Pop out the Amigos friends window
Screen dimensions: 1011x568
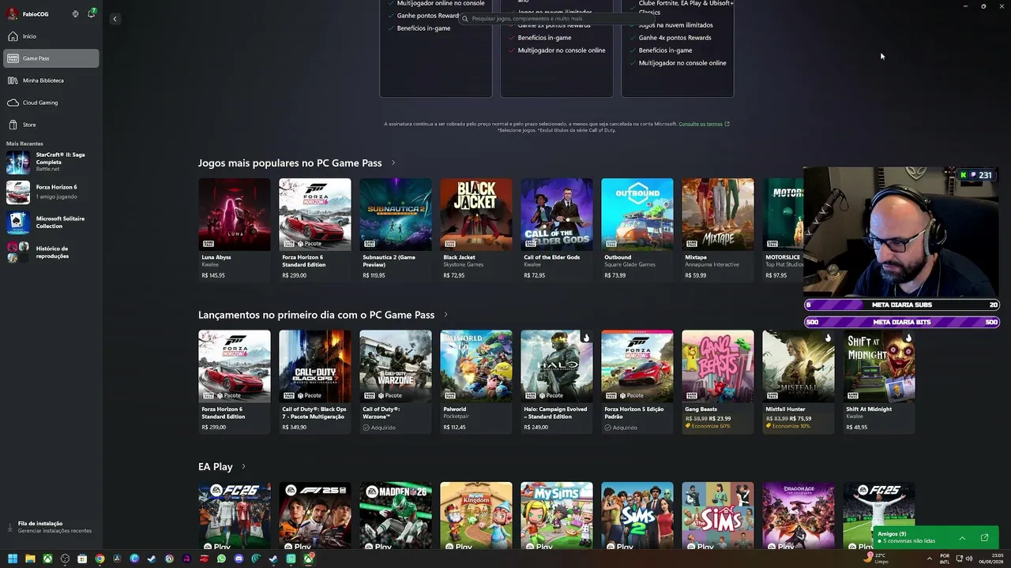(x=984, y=538)
